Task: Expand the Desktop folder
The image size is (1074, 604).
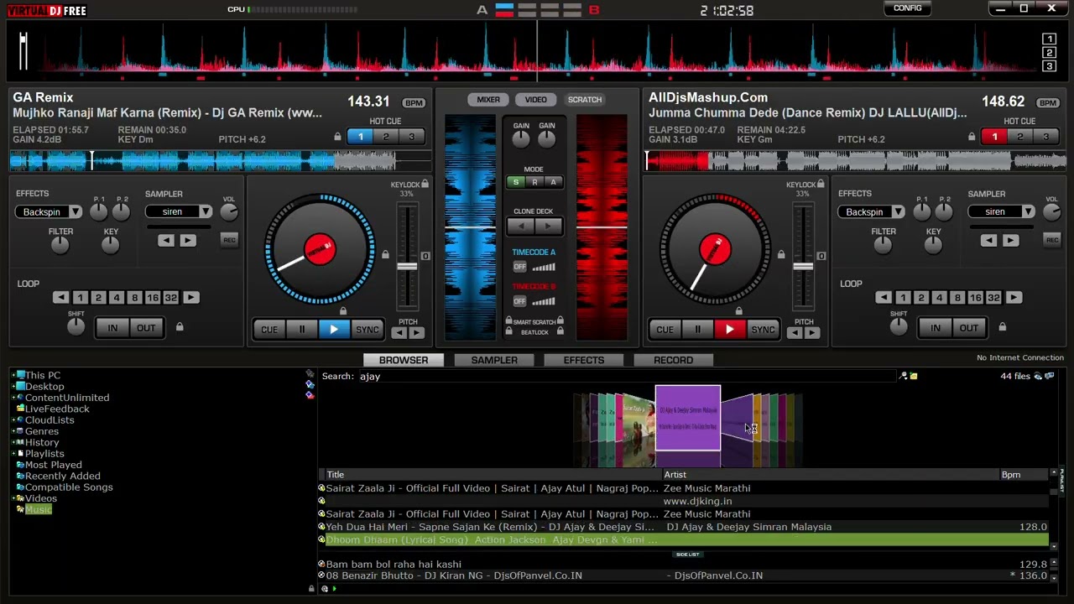Action: pos(13,387)
